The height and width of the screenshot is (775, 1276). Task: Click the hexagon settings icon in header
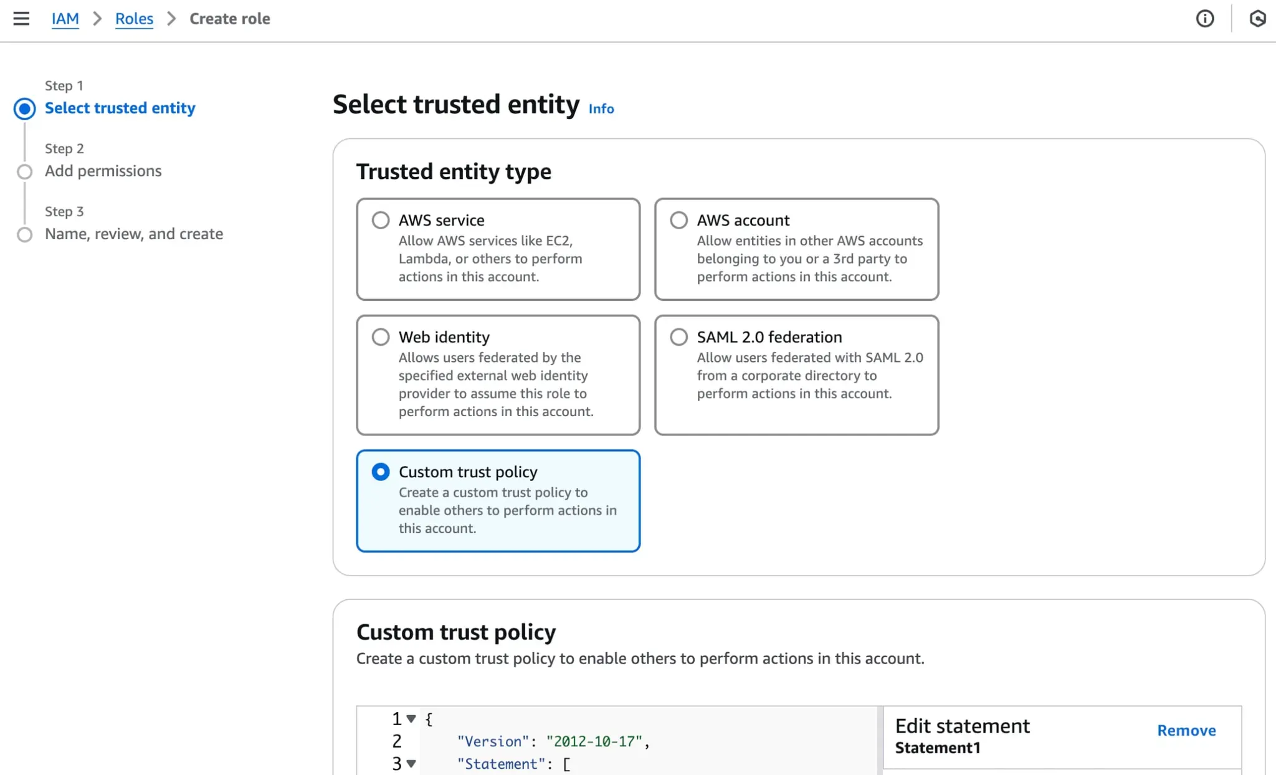[1257, 19]
